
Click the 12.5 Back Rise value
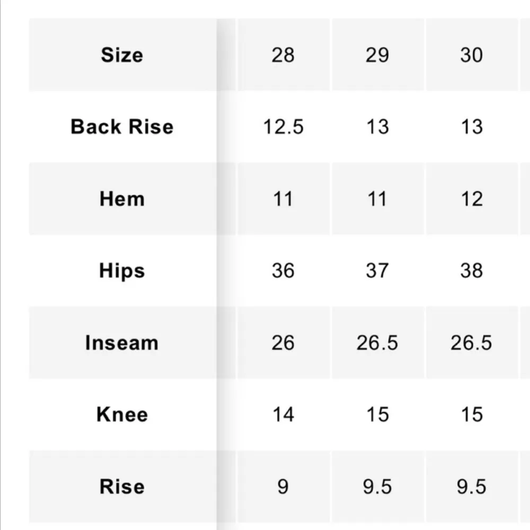[283, 127]
